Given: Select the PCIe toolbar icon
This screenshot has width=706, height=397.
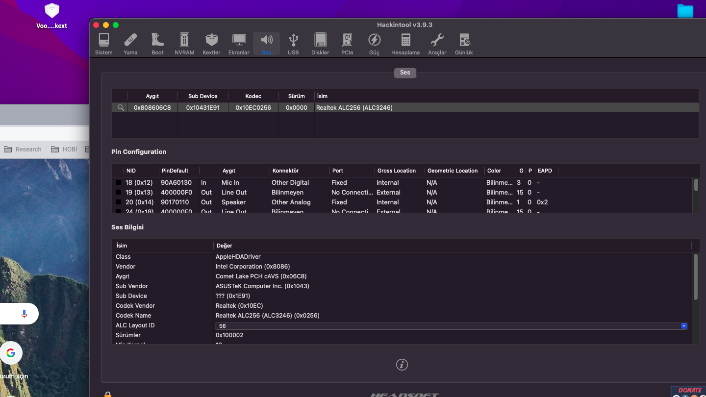Looking at the screenshot, I should 347,44.
